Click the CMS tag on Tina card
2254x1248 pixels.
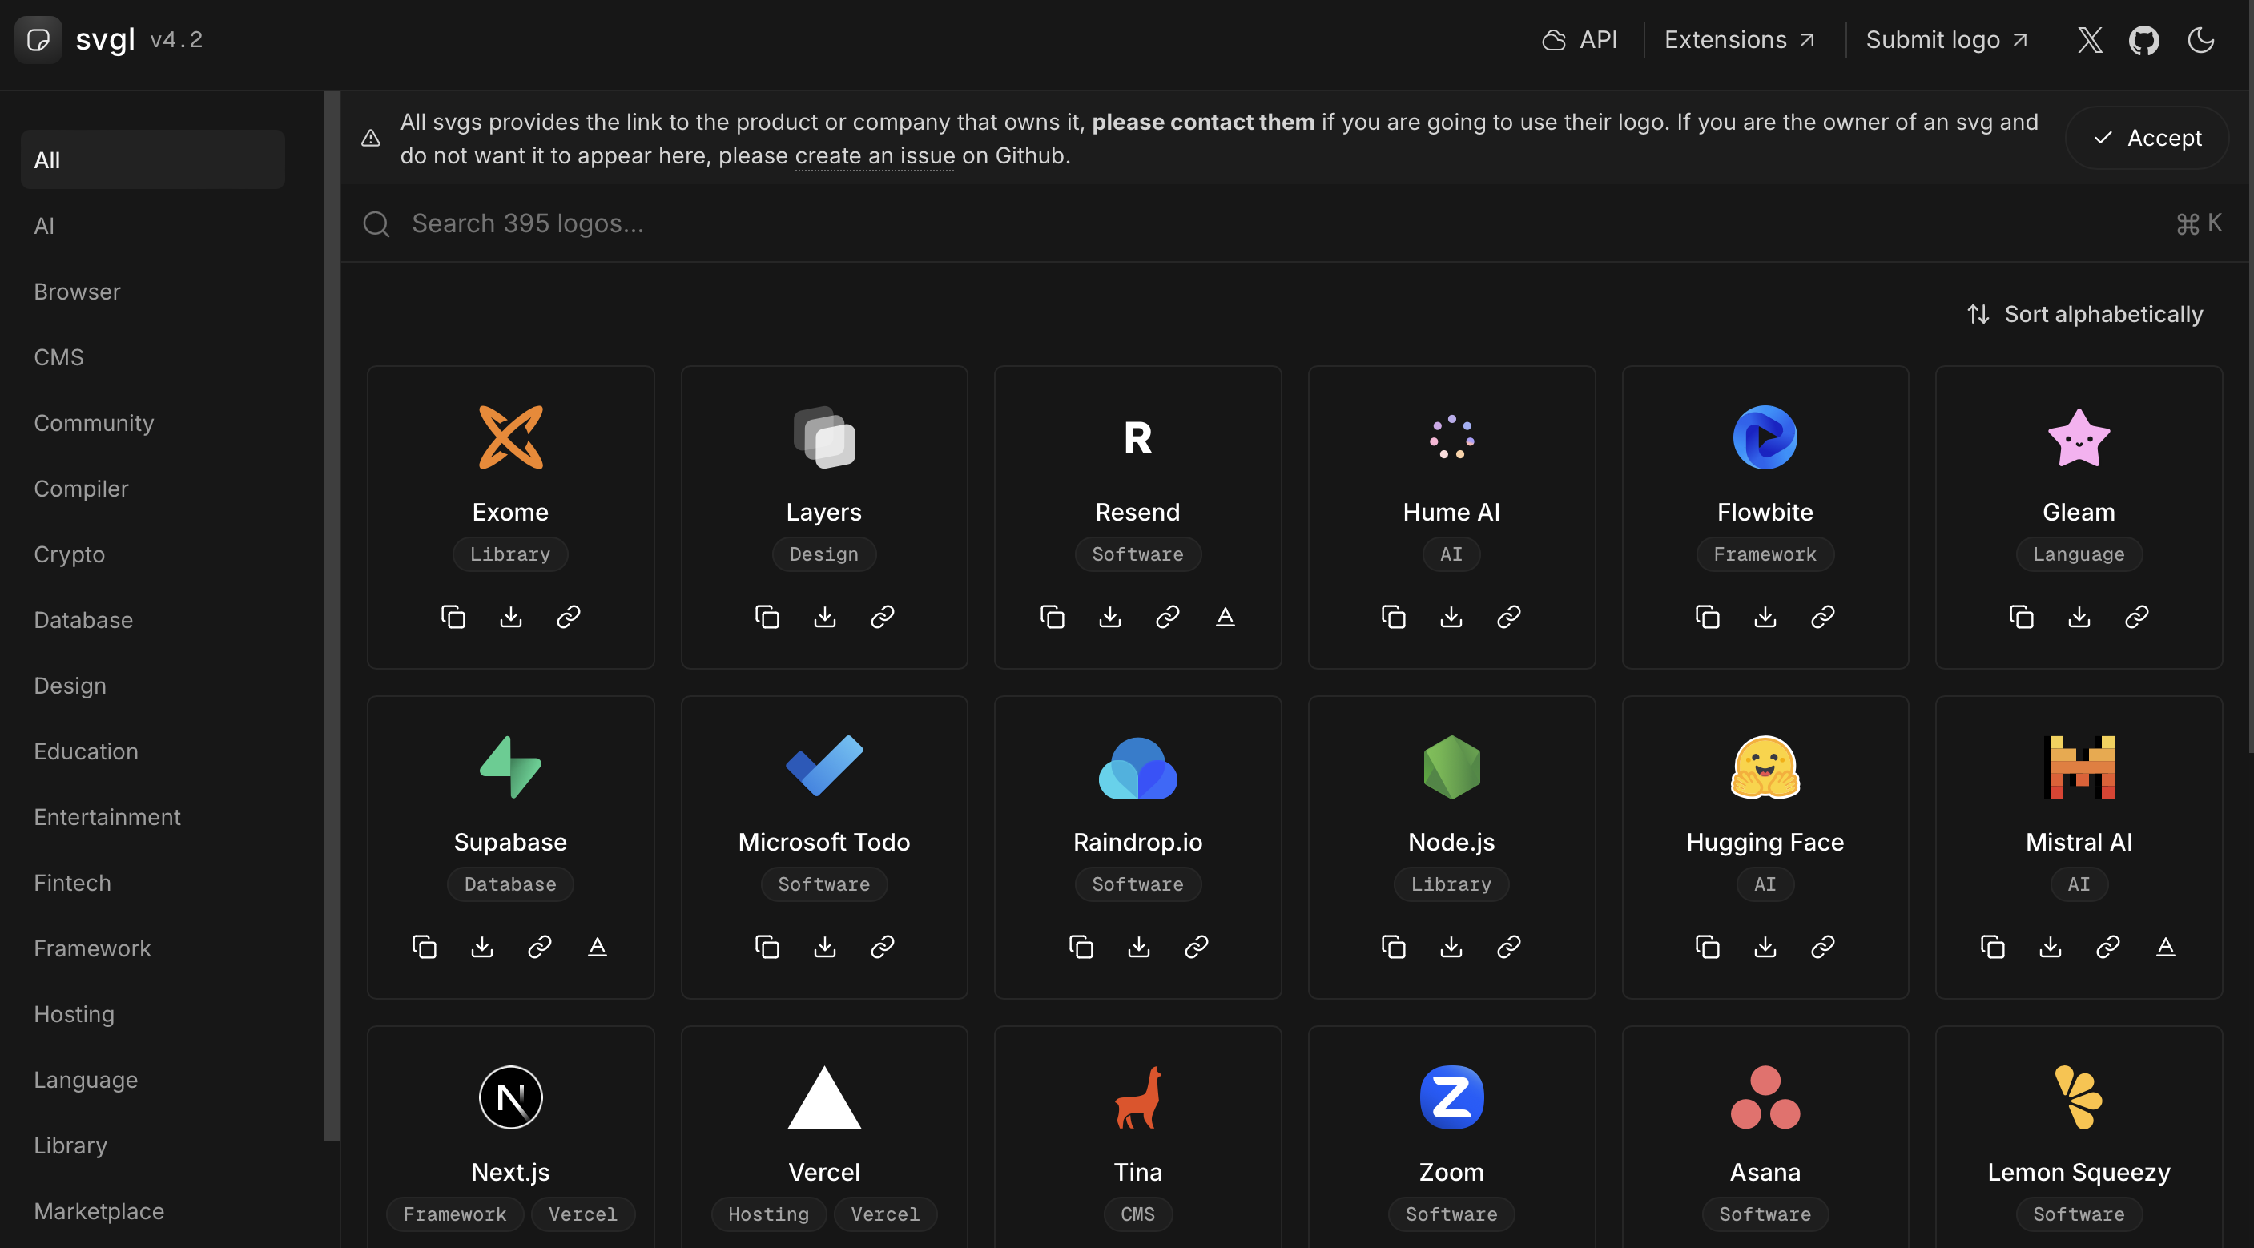tap(1137, 1214)
